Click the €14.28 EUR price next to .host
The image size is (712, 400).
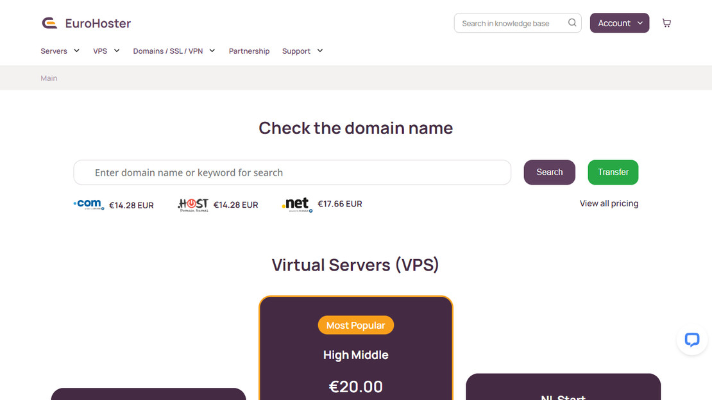click(235, 204)
